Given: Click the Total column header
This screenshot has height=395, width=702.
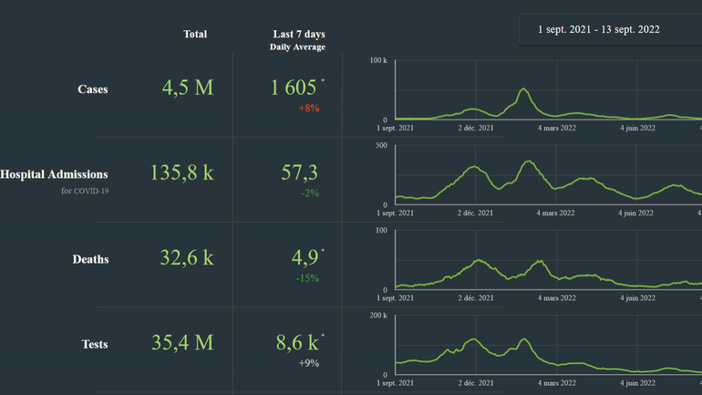Looking at the screenshot, I should point(195,34).
